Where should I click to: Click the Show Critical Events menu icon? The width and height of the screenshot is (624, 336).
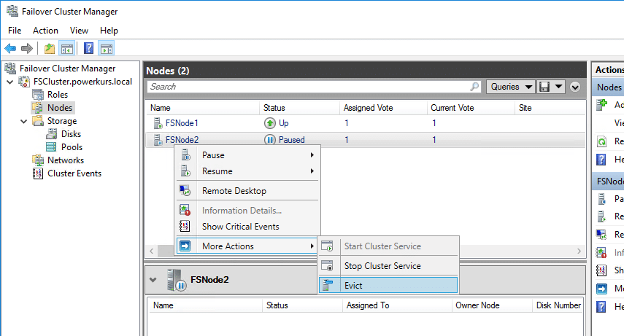pyautogui.click(x=185, y=227)
